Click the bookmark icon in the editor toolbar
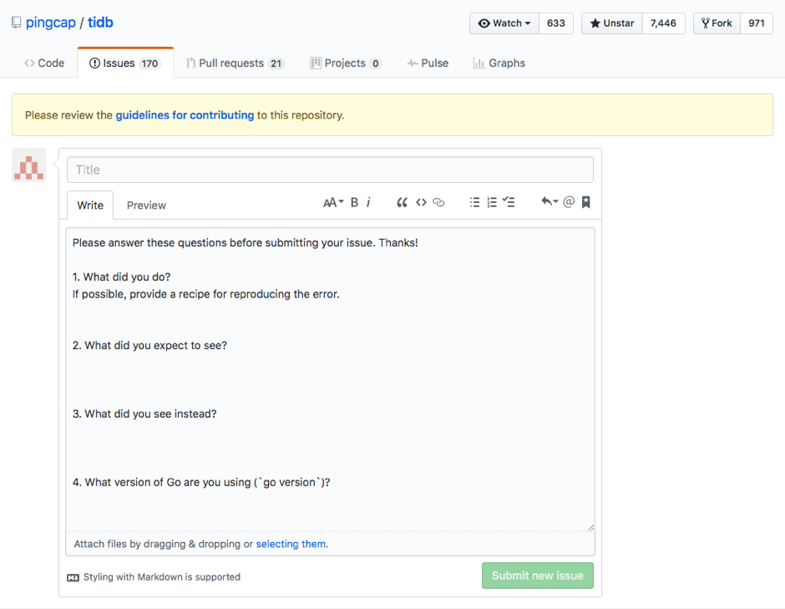 click(586, 202)
